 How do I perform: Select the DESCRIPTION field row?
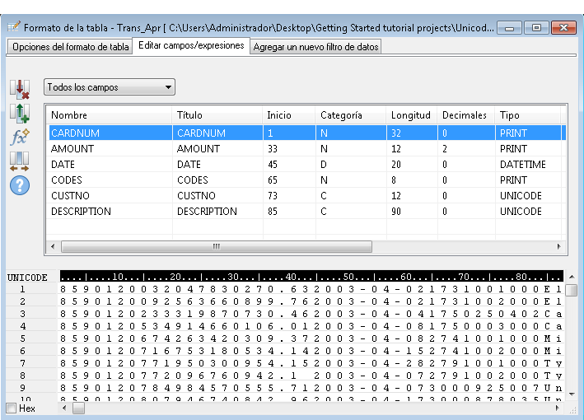(81, 212)
